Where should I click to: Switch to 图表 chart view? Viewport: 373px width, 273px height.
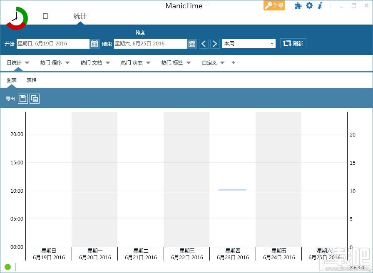pyautogui.click(x=12, y=80)
